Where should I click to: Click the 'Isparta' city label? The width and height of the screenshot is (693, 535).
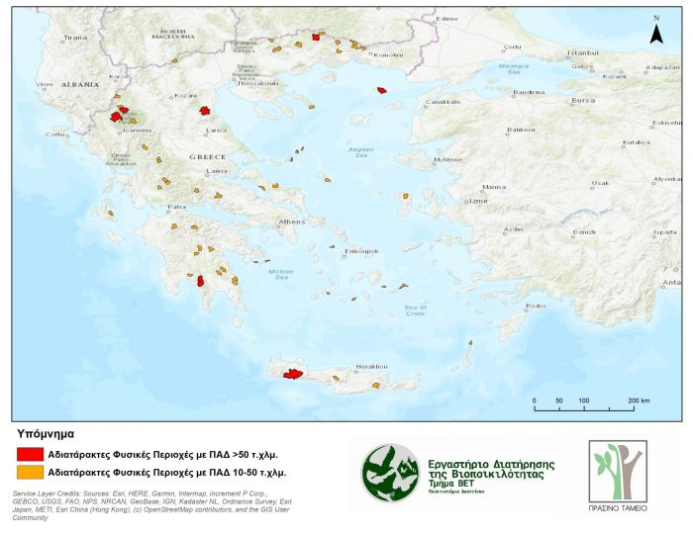pos(665,231)
